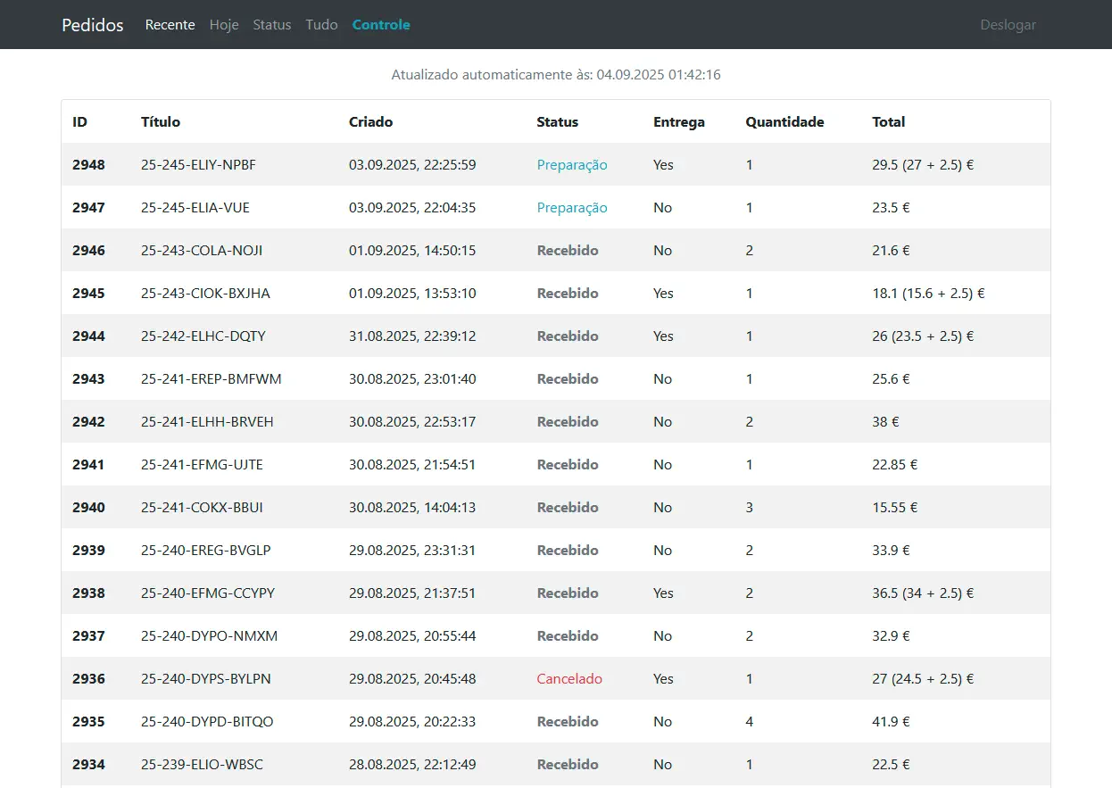This screenshot has height=788, width=1112.
Task: Click the Pedidos brand logo
Action: point(92,25)
